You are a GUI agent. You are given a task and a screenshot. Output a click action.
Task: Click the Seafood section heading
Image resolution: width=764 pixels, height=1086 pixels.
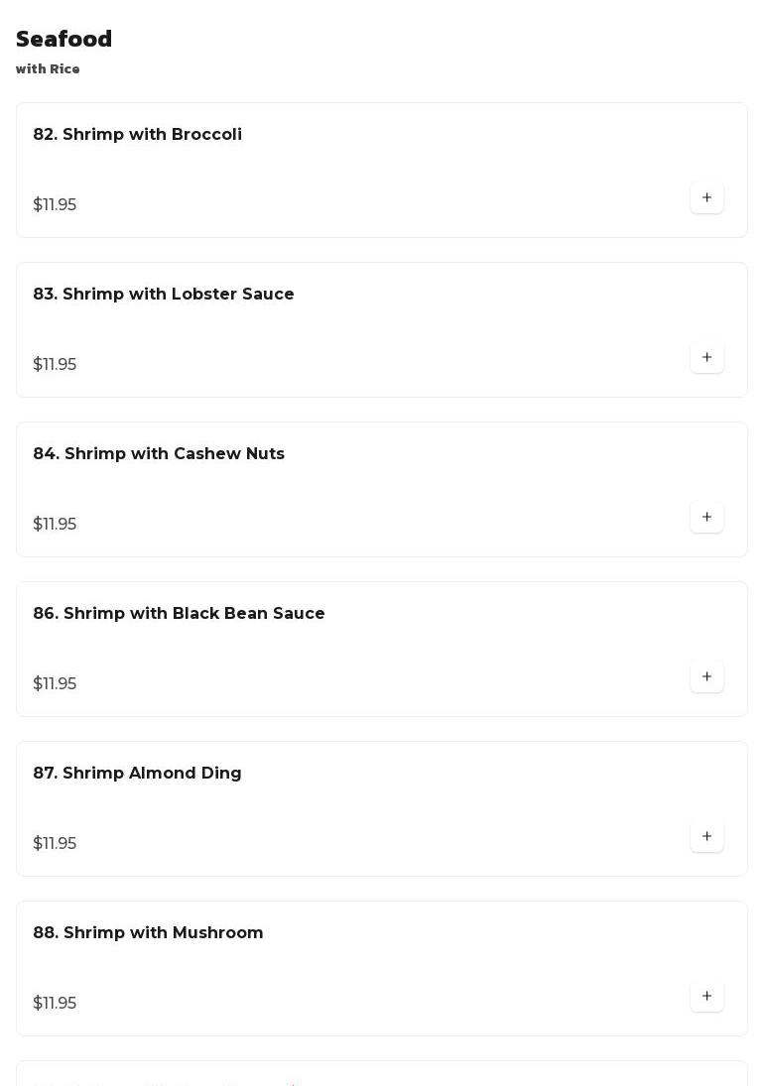[64, 40]
